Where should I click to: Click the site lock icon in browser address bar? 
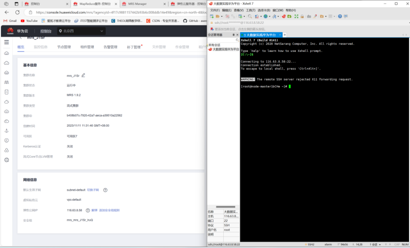coord(30,12)
